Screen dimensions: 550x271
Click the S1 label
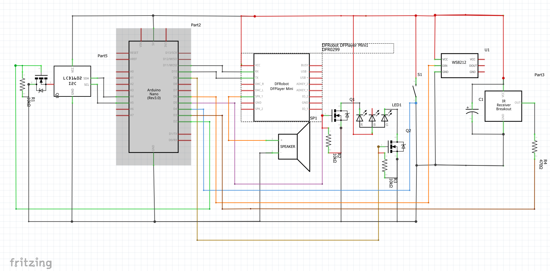420,75
